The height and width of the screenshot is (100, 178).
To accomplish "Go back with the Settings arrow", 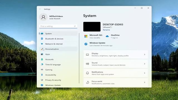I will [40, 9].
